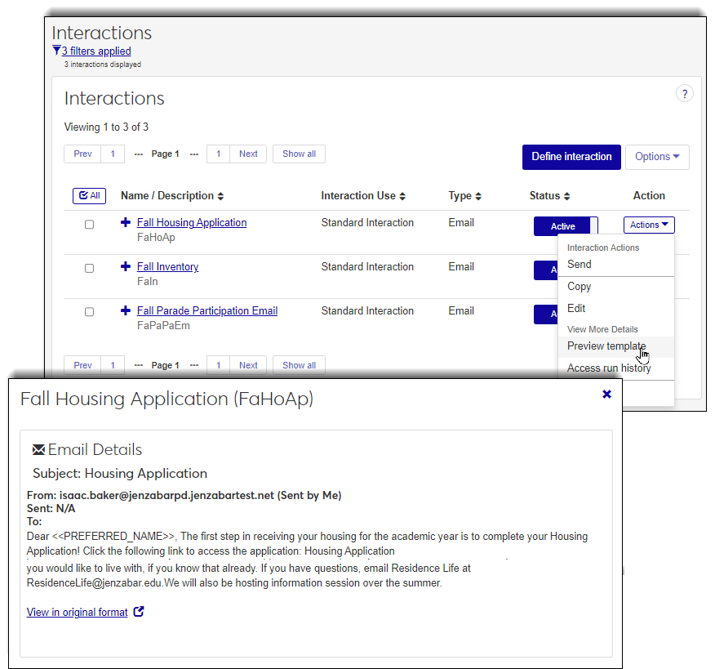Check the Fall Housing Application checkbox
The width and height of the screenshot is (715, 669).
(x=90, y=225)
